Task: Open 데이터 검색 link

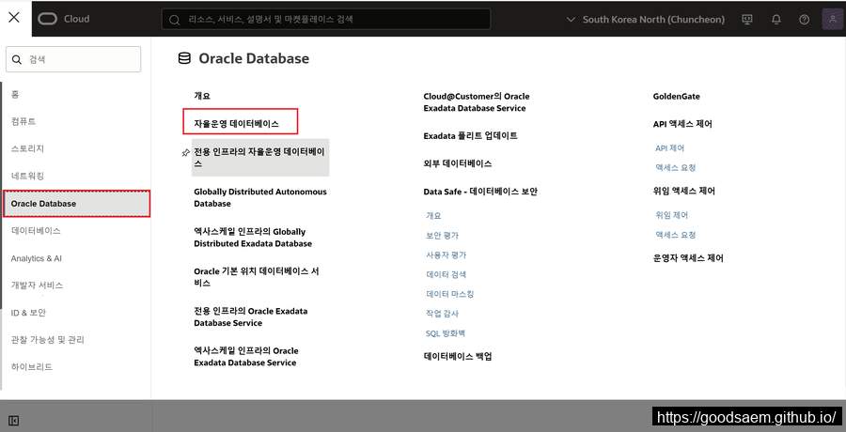Action: point(446,274)
